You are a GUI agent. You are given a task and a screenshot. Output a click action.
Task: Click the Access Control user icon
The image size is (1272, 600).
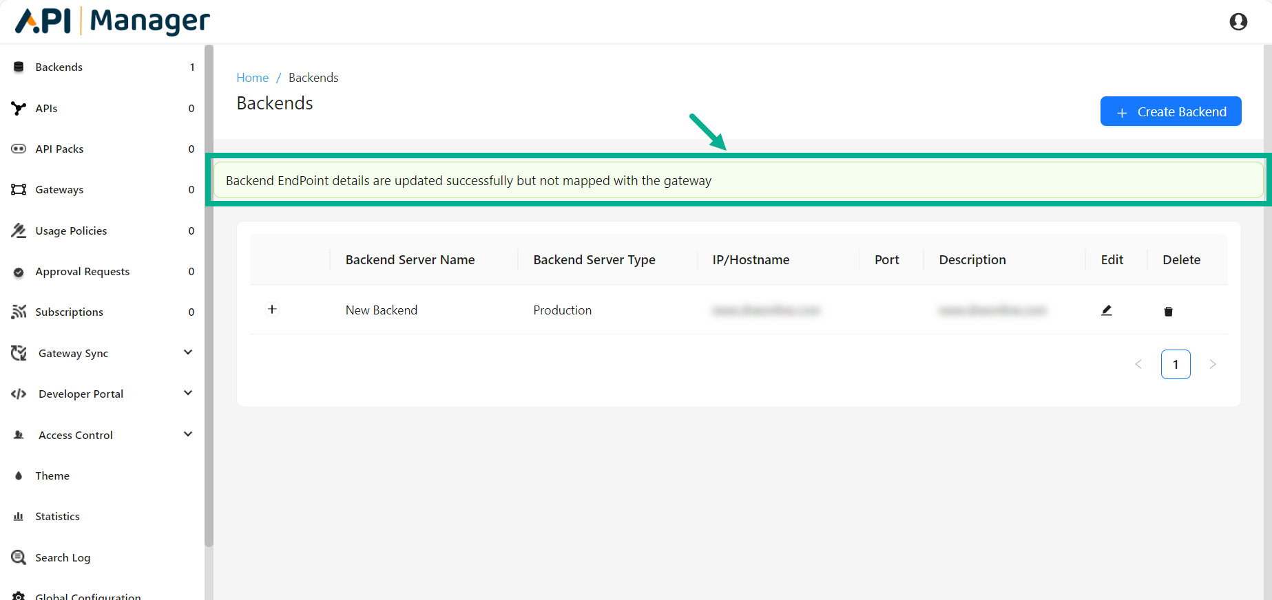coord(19,435)
